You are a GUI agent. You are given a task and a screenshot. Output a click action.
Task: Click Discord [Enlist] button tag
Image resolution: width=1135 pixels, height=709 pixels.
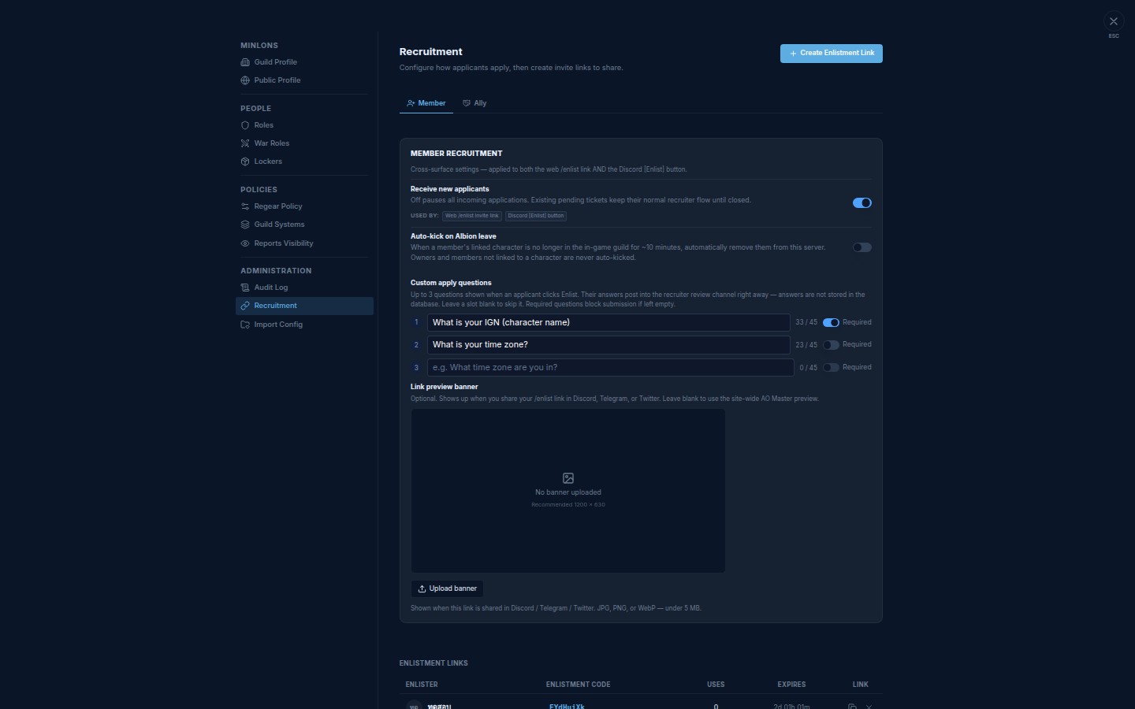[x=536, y=216]
